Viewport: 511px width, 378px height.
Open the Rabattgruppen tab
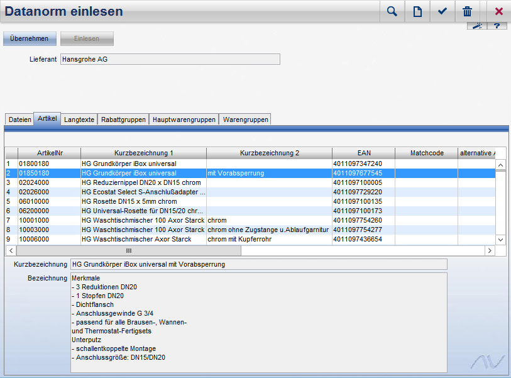[x=123, y=120]
